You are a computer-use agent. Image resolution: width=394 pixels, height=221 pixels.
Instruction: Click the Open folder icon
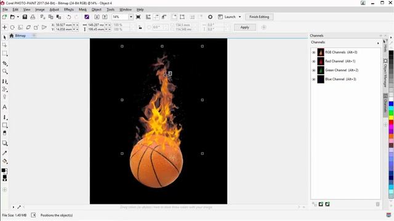[x=12, y=17]
